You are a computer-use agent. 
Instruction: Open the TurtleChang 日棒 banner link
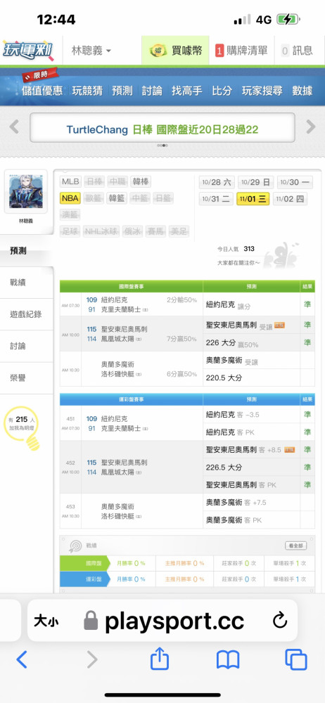[x=162, y=129]
